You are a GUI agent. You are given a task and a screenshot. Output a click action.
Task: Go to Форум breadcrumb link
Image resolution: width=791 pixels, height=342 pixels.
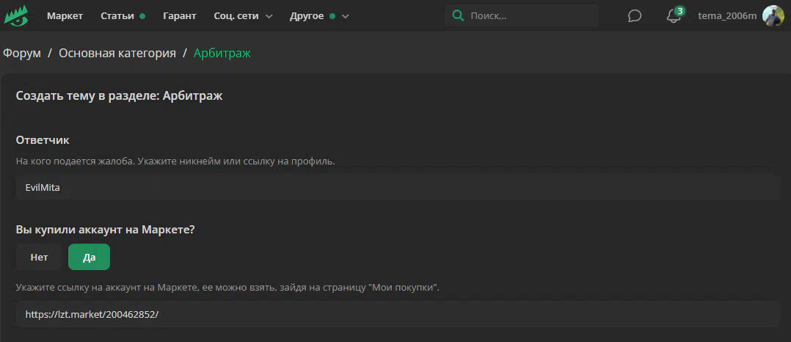22,54
